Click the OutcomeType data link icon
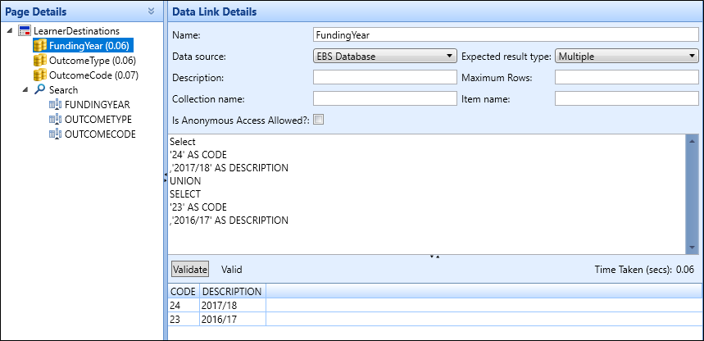The width and height of the screenshot is (704, 341). tap(39, 60)
